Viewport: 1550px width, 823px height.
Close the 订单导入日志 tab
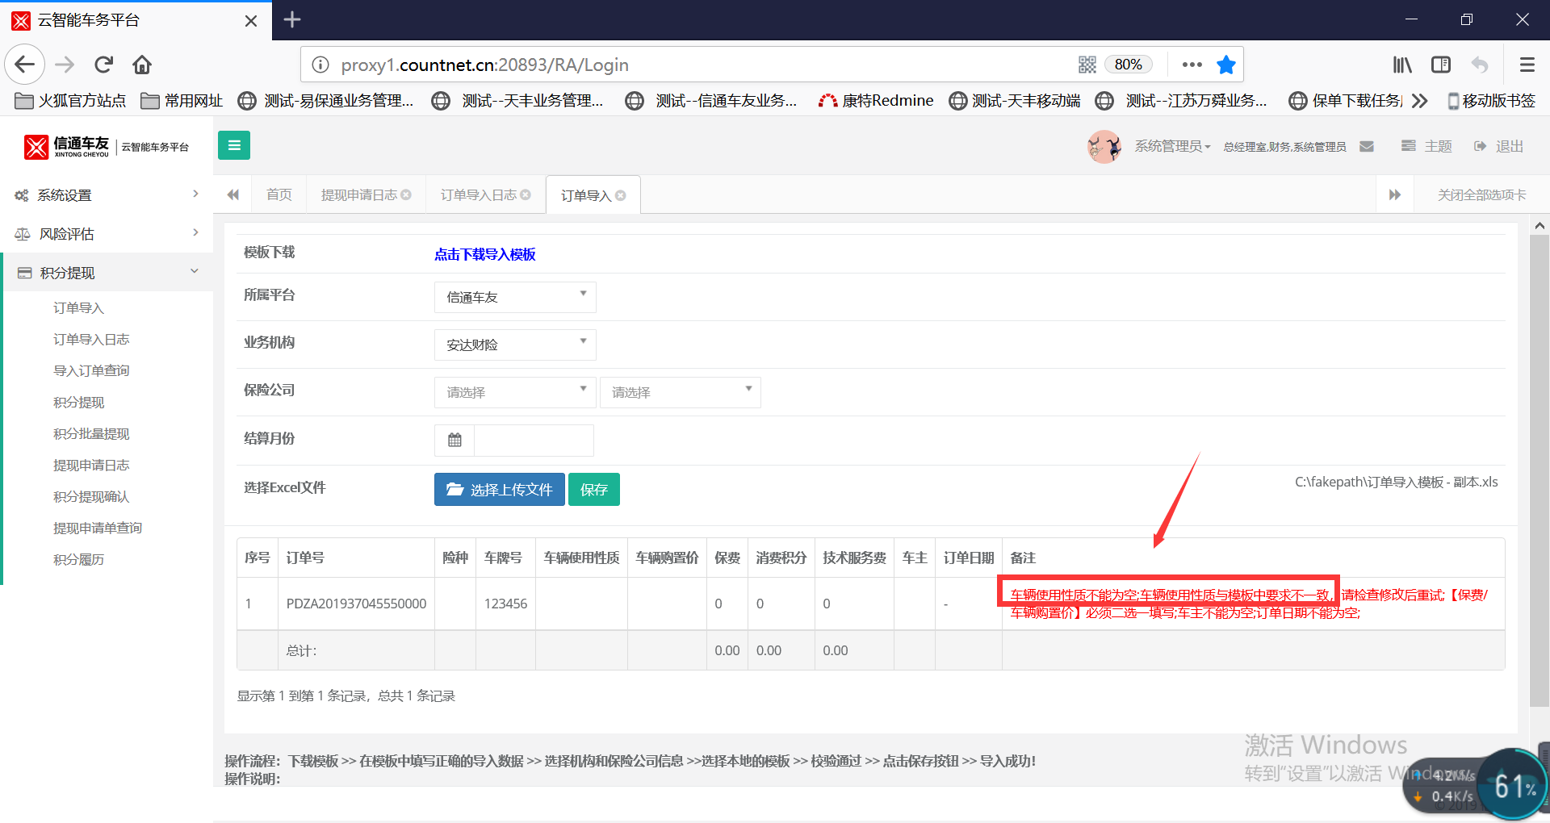pyautogui.click(x=526, y=195)
